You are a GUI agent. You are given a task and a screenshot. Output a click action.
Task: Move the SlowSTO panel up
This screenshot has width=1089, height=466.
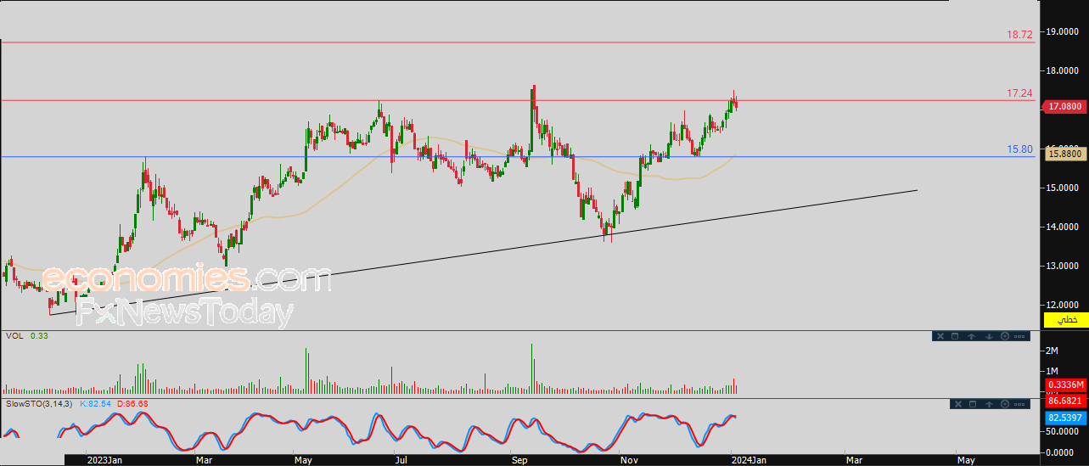pyautogui.click(x=989, y=404)
